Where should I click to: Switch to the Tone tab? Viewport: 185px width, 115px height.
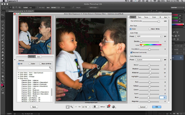[x=139, y=17]
